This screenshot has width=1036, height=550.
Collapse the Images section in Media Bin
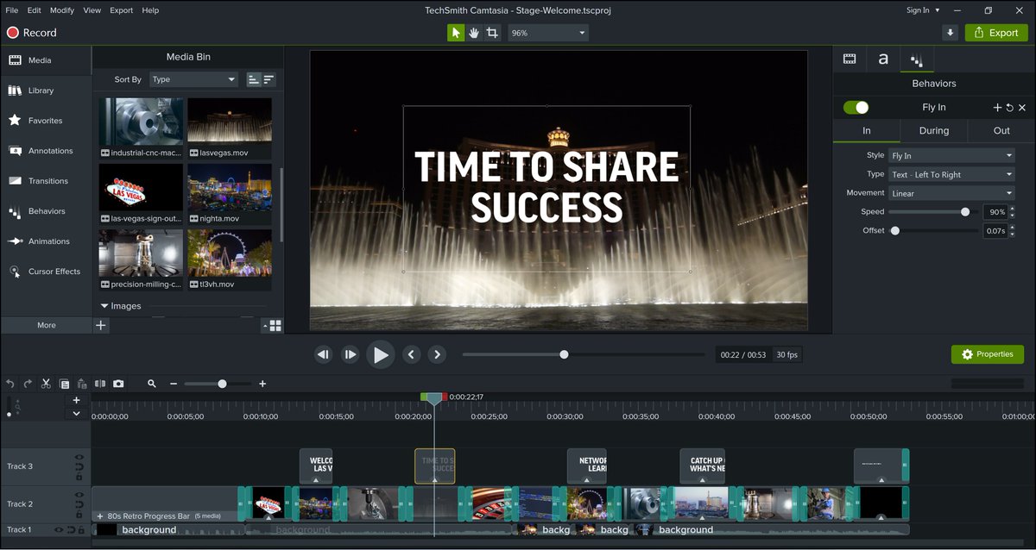click(x=104, y=306)
